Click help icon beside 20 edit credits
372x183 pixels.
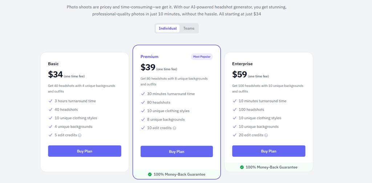click(x=266, y=135)
